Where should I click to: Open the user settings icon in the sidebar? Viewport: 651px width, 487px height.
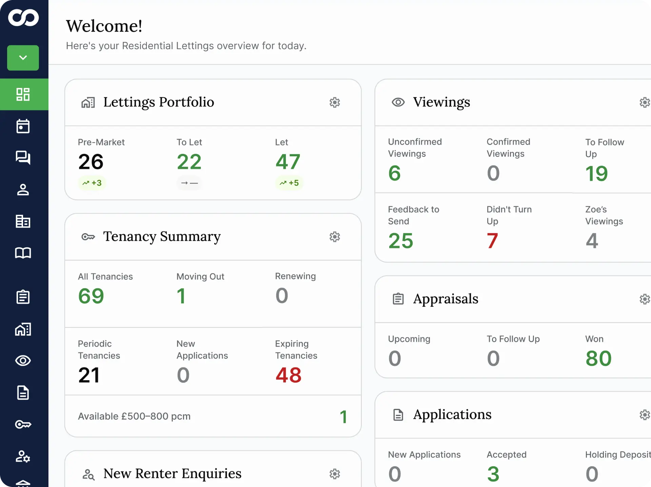pyautogui.click(x=23, y=456)
